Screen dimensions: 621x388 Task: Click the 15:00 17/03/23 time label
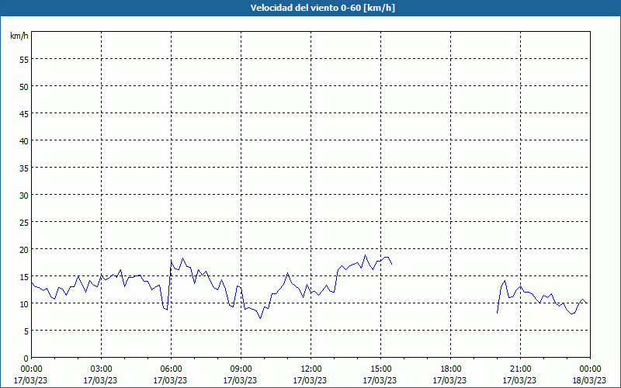[380, 375]
